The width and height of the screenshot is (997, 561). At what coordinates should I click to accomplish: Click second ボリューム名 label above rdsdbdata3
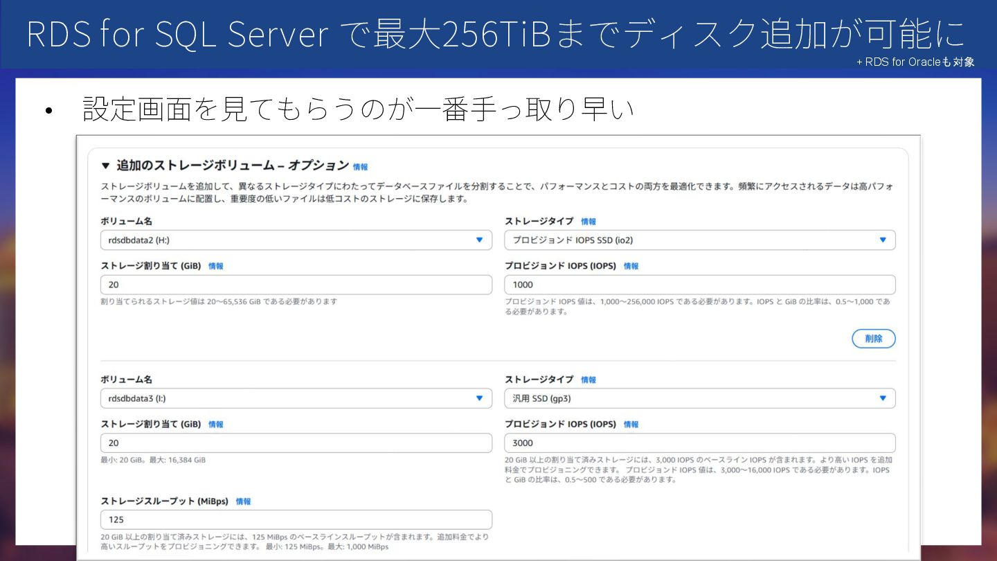tap(126, 380)
